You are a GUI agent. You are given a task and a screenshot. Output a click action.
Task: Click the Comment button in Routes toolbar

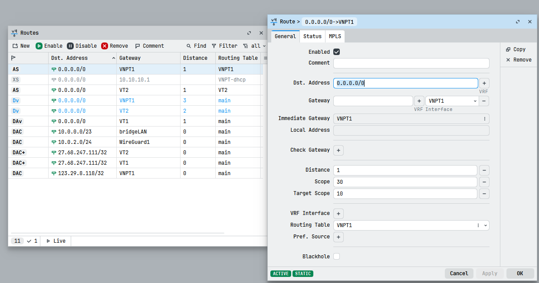pos(149,46)
